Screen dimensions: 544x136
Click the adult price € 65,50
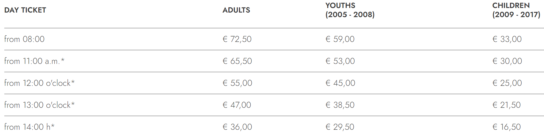[237, 61]
